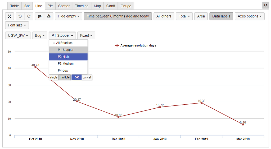
Task: Collapse the All Priorities minus icon
Action: pos(54,43)
